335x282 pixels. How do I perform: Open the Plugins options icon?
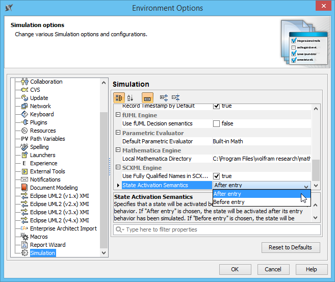(x=24, y=122)
